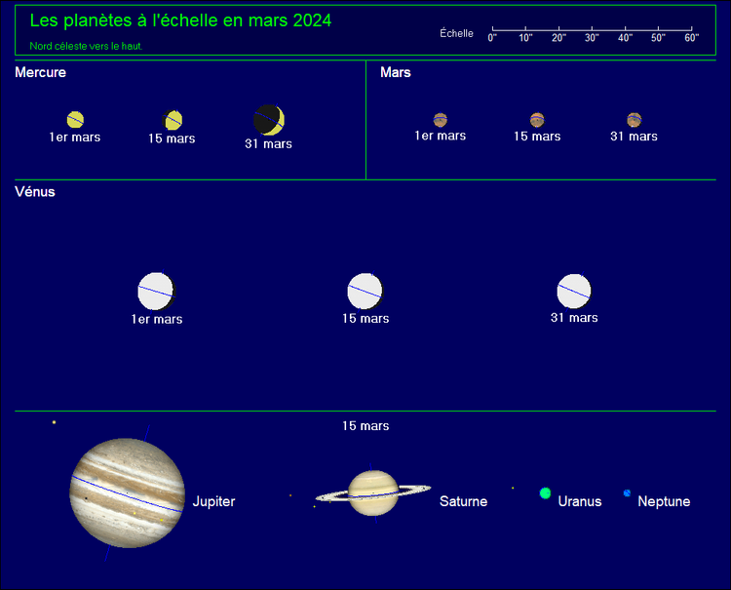The width and height of the screenshot is (731, 590).
Task: Click the yellow moon dot upper left of Jupiter
Action: click(54, 422)
